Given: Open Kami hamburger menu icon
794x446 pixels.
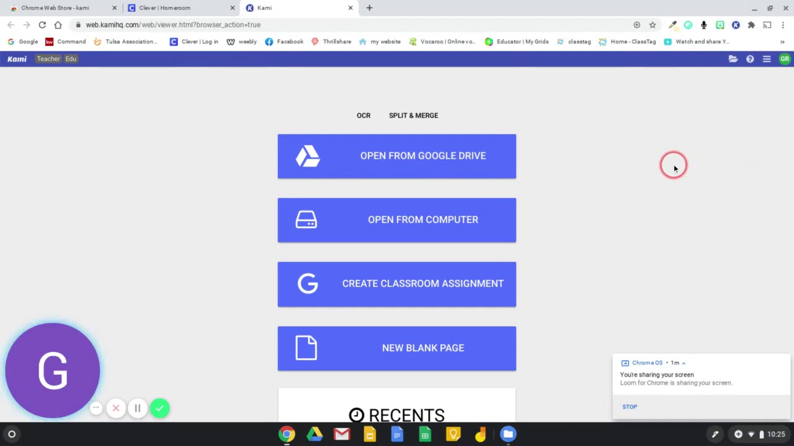Looking at the screenshot, I should click(x=767, y=59).
